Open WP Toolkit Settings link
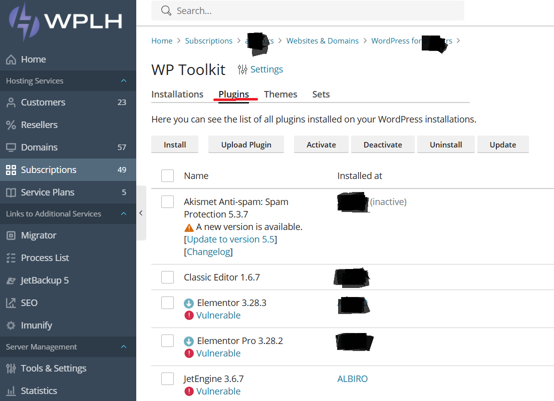This screenshot has width=554, height=401. point(266,69)
